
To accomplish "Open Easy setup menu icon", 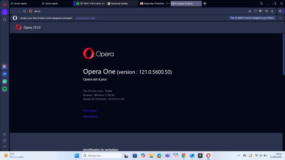I will click(x=266, y=11).
